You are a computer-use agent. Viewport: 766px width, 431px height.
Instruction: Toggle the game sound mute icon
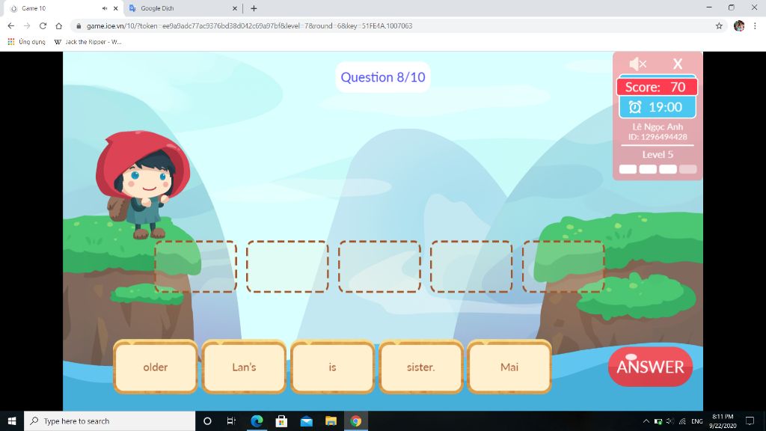click(637, 64)
